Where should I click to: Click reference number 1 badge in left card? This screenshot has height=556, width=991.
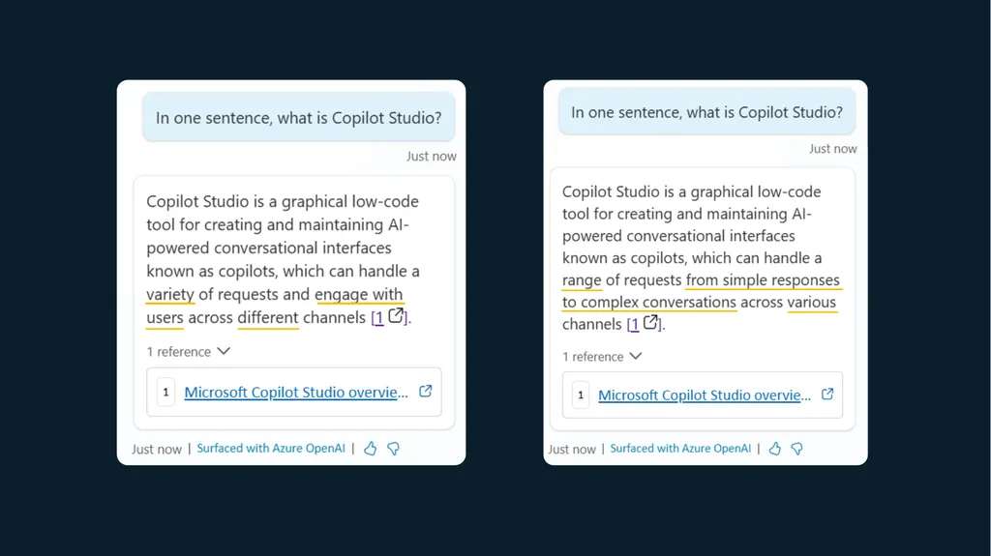[165, 393]
